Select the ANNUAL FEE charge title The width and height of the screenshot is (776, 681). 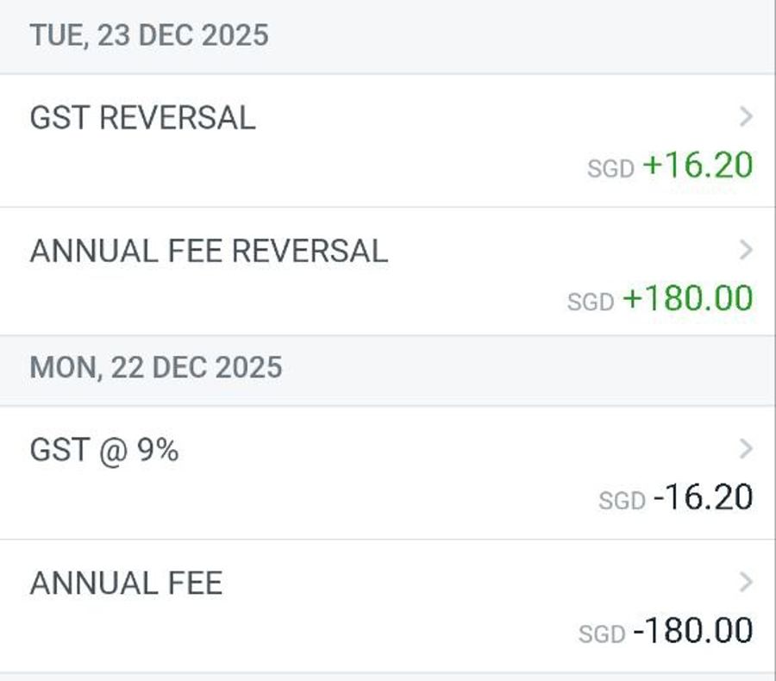point(126,584)
